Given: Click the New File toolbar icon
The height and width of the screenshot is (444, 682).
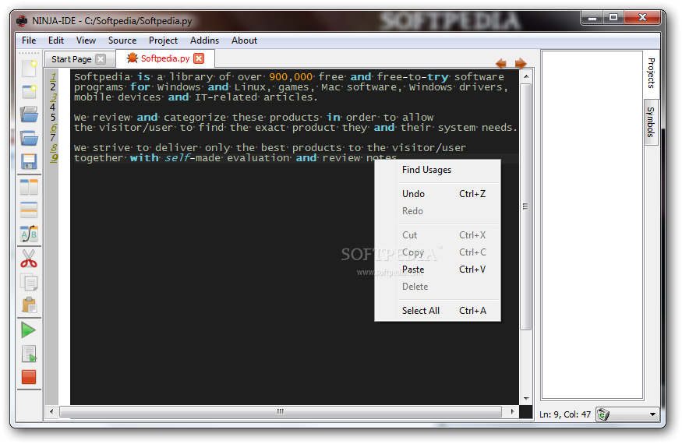Looking at the screenshot, I should point(29,69).
